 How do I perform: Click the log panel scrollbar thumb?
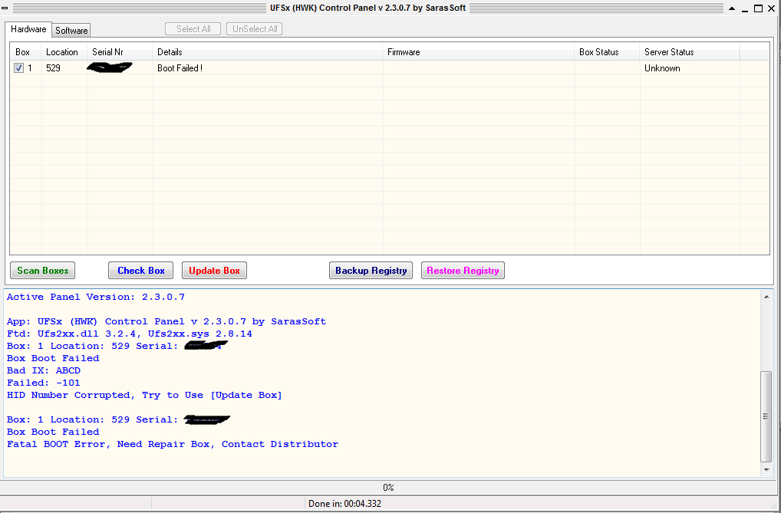pos(766,416)
